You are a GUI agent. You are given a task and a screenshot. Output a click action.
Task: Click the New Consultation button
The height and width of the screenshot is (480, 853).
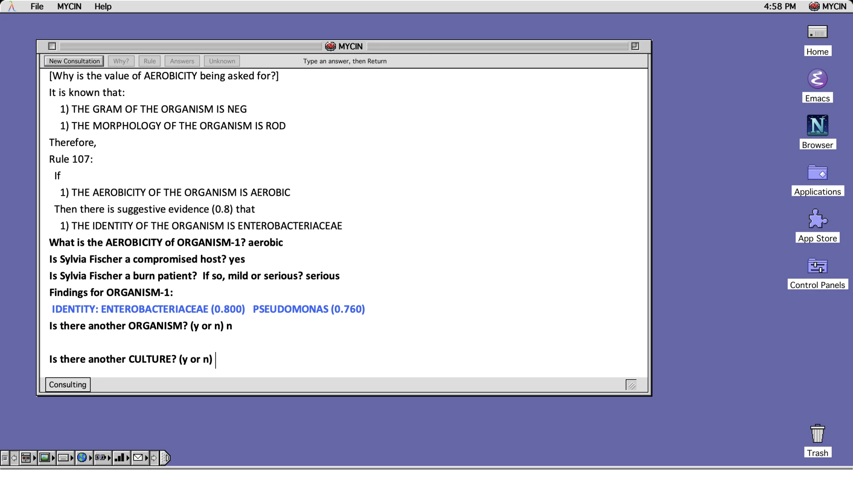(74, 61)
